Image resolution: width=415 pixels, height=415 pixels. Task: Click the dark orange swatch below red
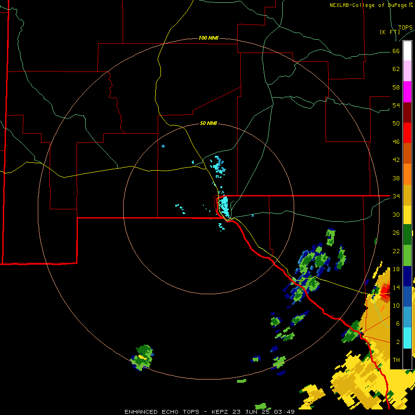pyautogui.click(x=407, y=154)
